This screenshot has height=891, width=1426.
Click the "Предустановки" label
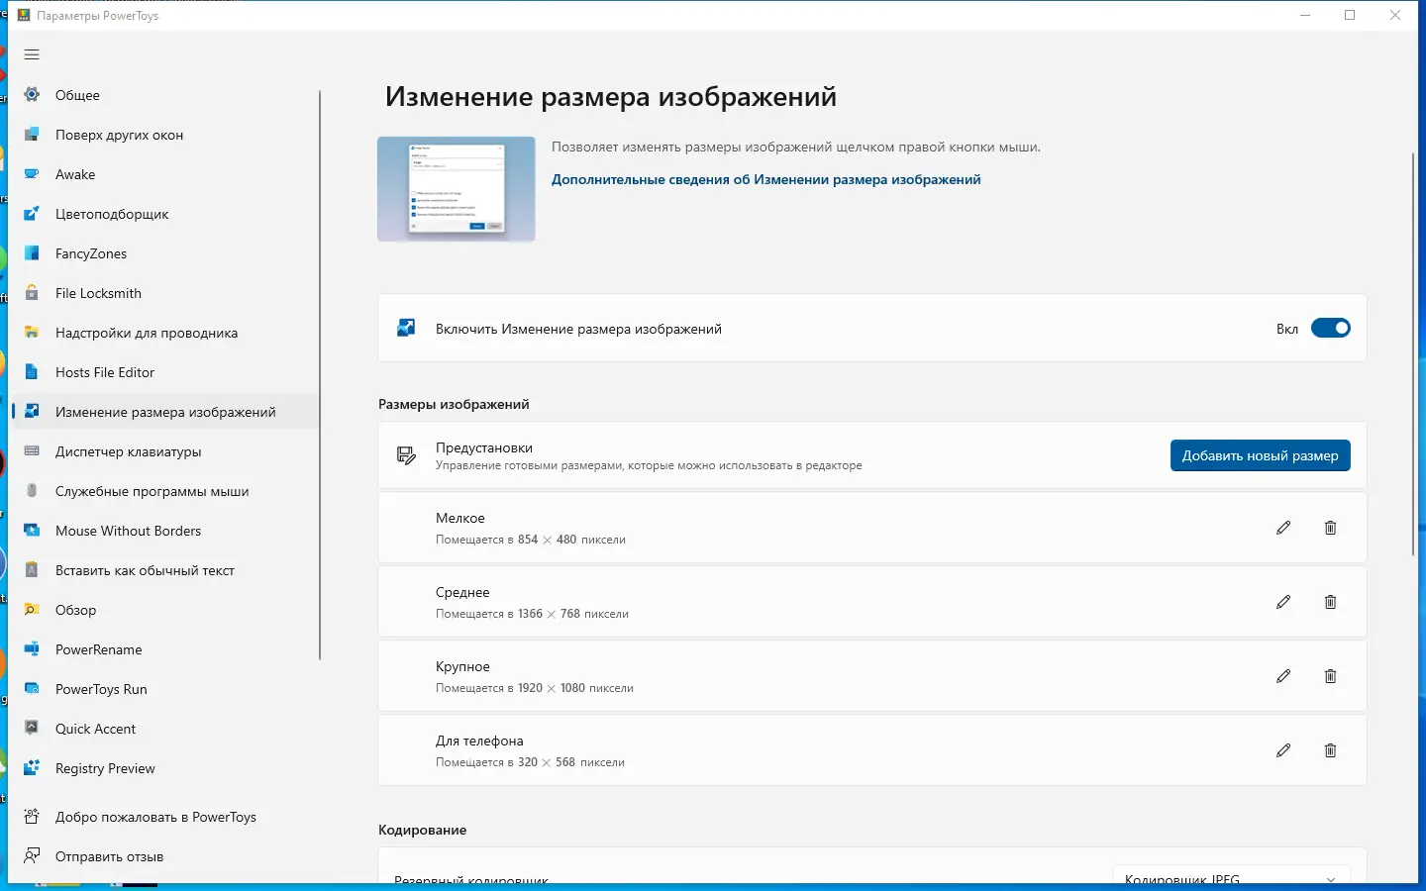(x=484, y=447)
